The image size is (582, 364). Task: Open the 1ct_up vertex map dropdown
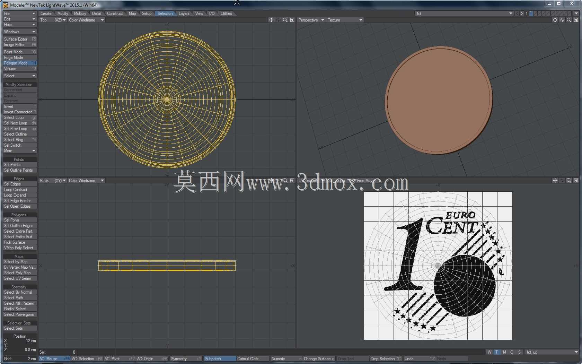pyautogui.click(x=552, y=352)
